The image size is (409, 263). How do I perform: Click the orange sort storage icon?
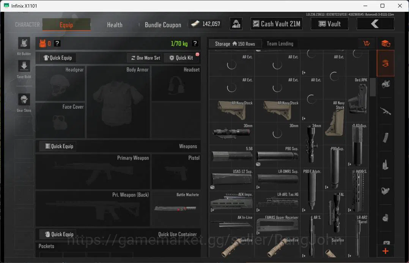point(367,43)
